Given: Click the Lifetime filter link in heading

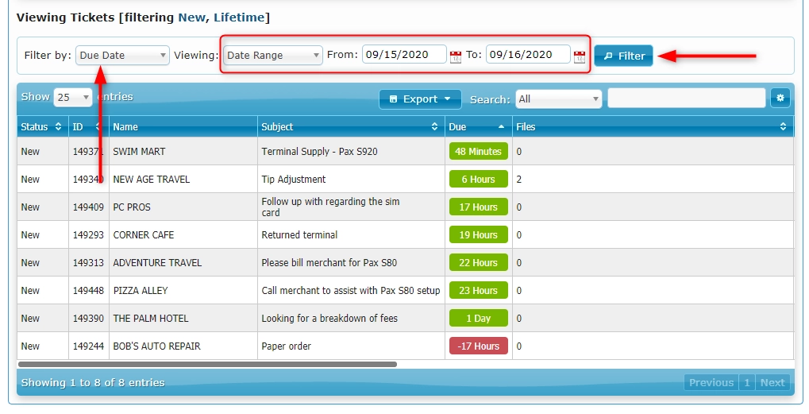Looking at the screenshot, I should click(239, 17).
